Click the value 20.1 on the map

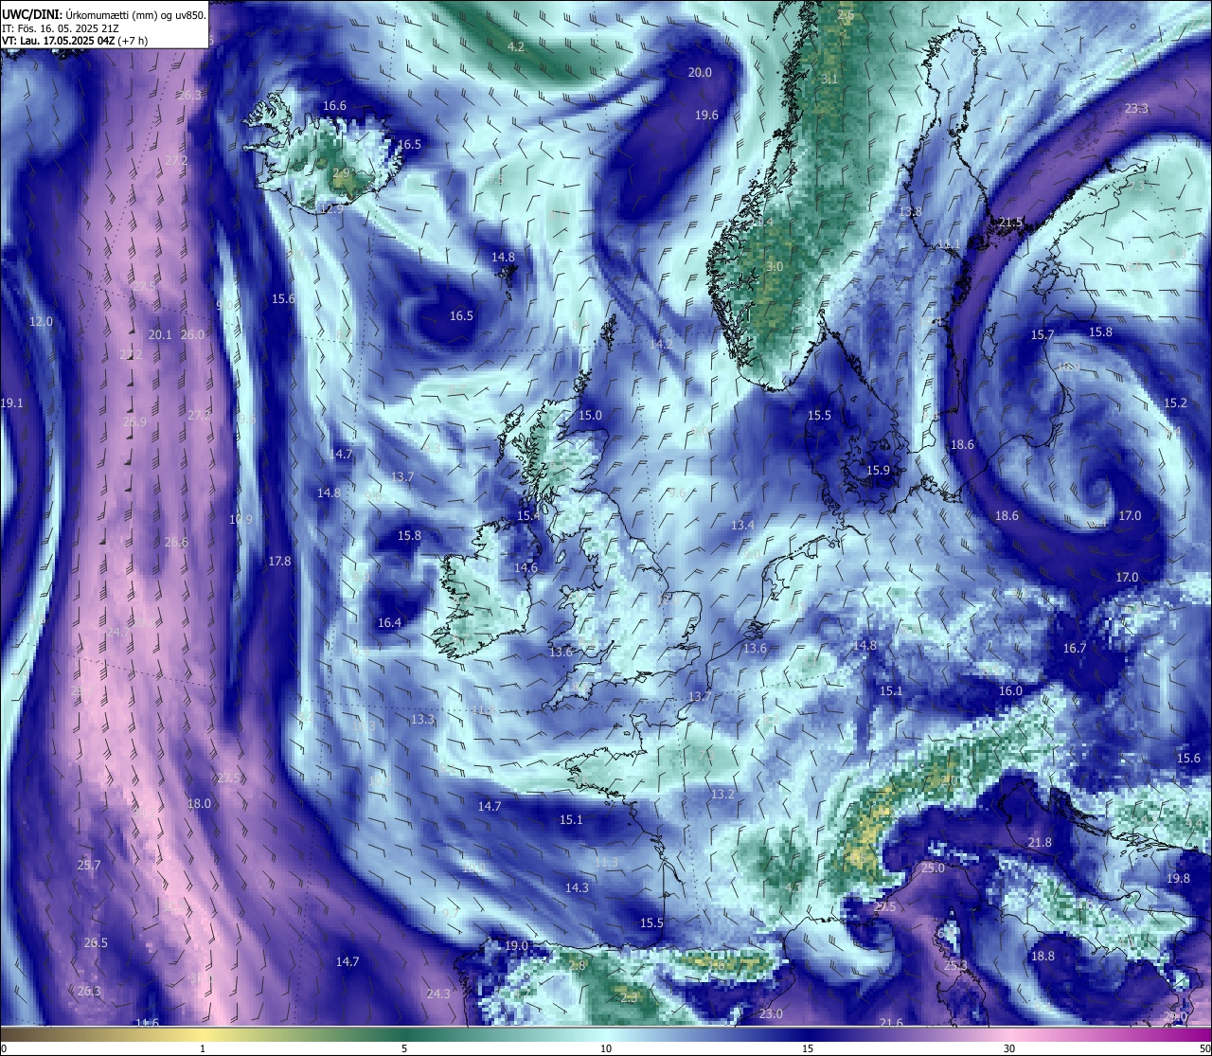pos(160,335)
